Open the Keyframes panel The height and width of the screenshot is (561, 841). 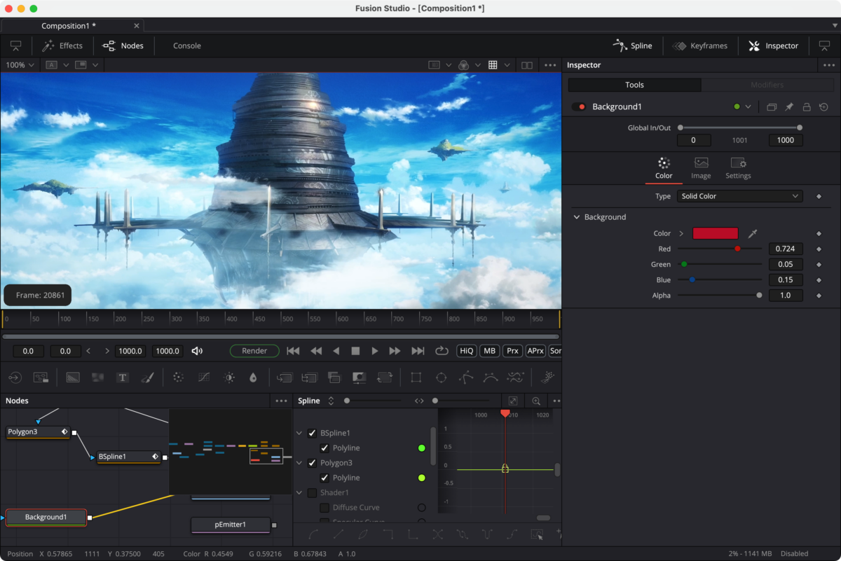pyautogui.click(x=699, y=46)
